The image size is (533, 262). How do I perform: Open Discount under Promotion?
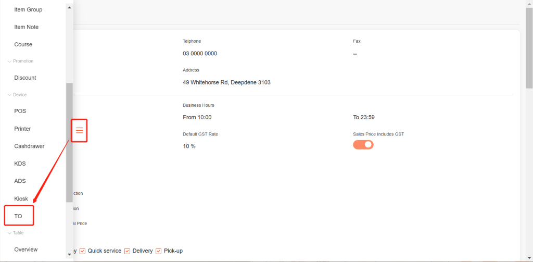pos(25,78)
